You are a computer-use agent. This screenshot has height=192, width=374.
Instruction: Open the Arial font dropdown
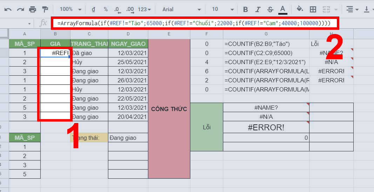click(x=182, y=9)
